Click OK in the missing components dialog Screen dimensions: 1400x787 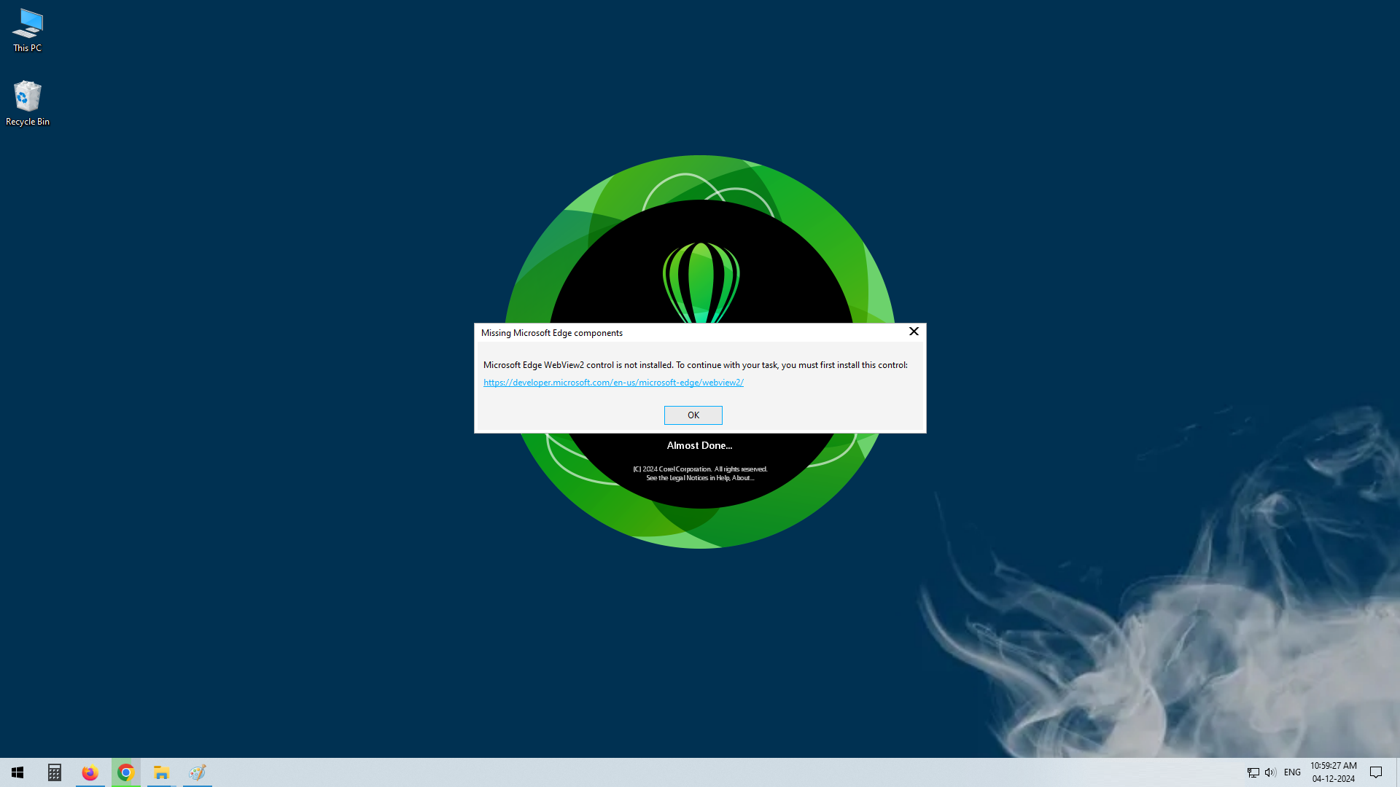pos(693,415)
